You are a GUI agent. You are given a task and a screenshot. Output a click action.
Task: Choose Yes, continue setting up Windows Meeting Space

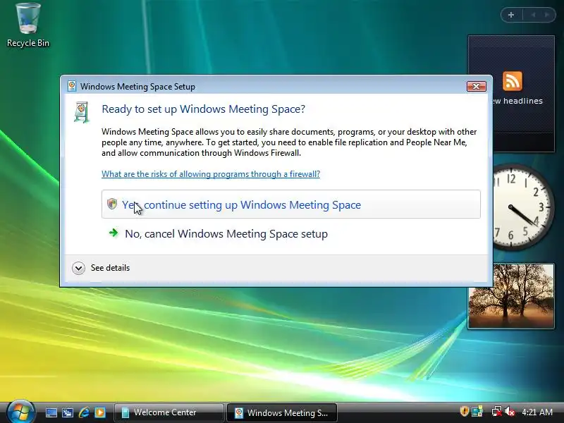(290, 204)
